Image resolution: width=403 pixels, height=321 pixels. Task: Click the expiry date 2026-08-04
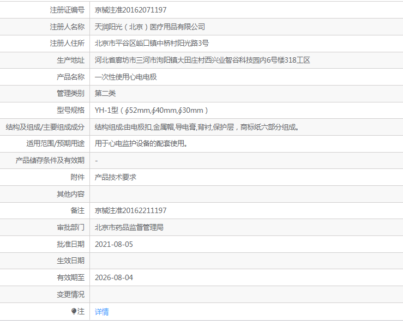click(114, 277)
